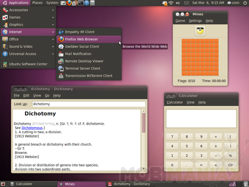
Task: Follow the Dichotomous link in the definition
Action: (x=32, y=128)
